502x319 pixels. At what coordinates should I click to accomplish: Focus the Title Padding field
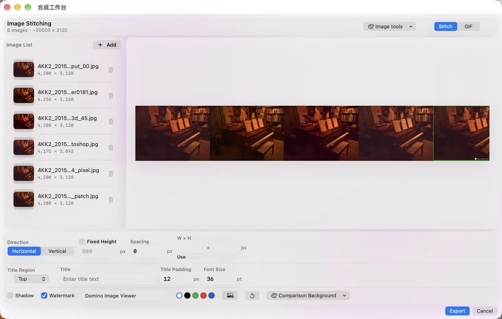point(176,279)
